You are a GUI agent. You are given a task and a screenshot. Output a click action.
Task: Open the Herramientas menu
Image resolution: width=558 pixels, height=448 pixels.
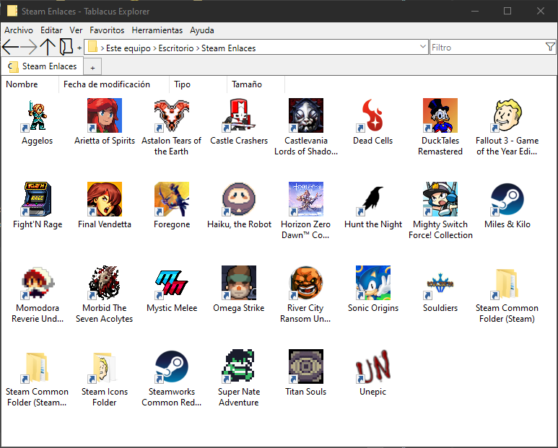click(157, 30)
